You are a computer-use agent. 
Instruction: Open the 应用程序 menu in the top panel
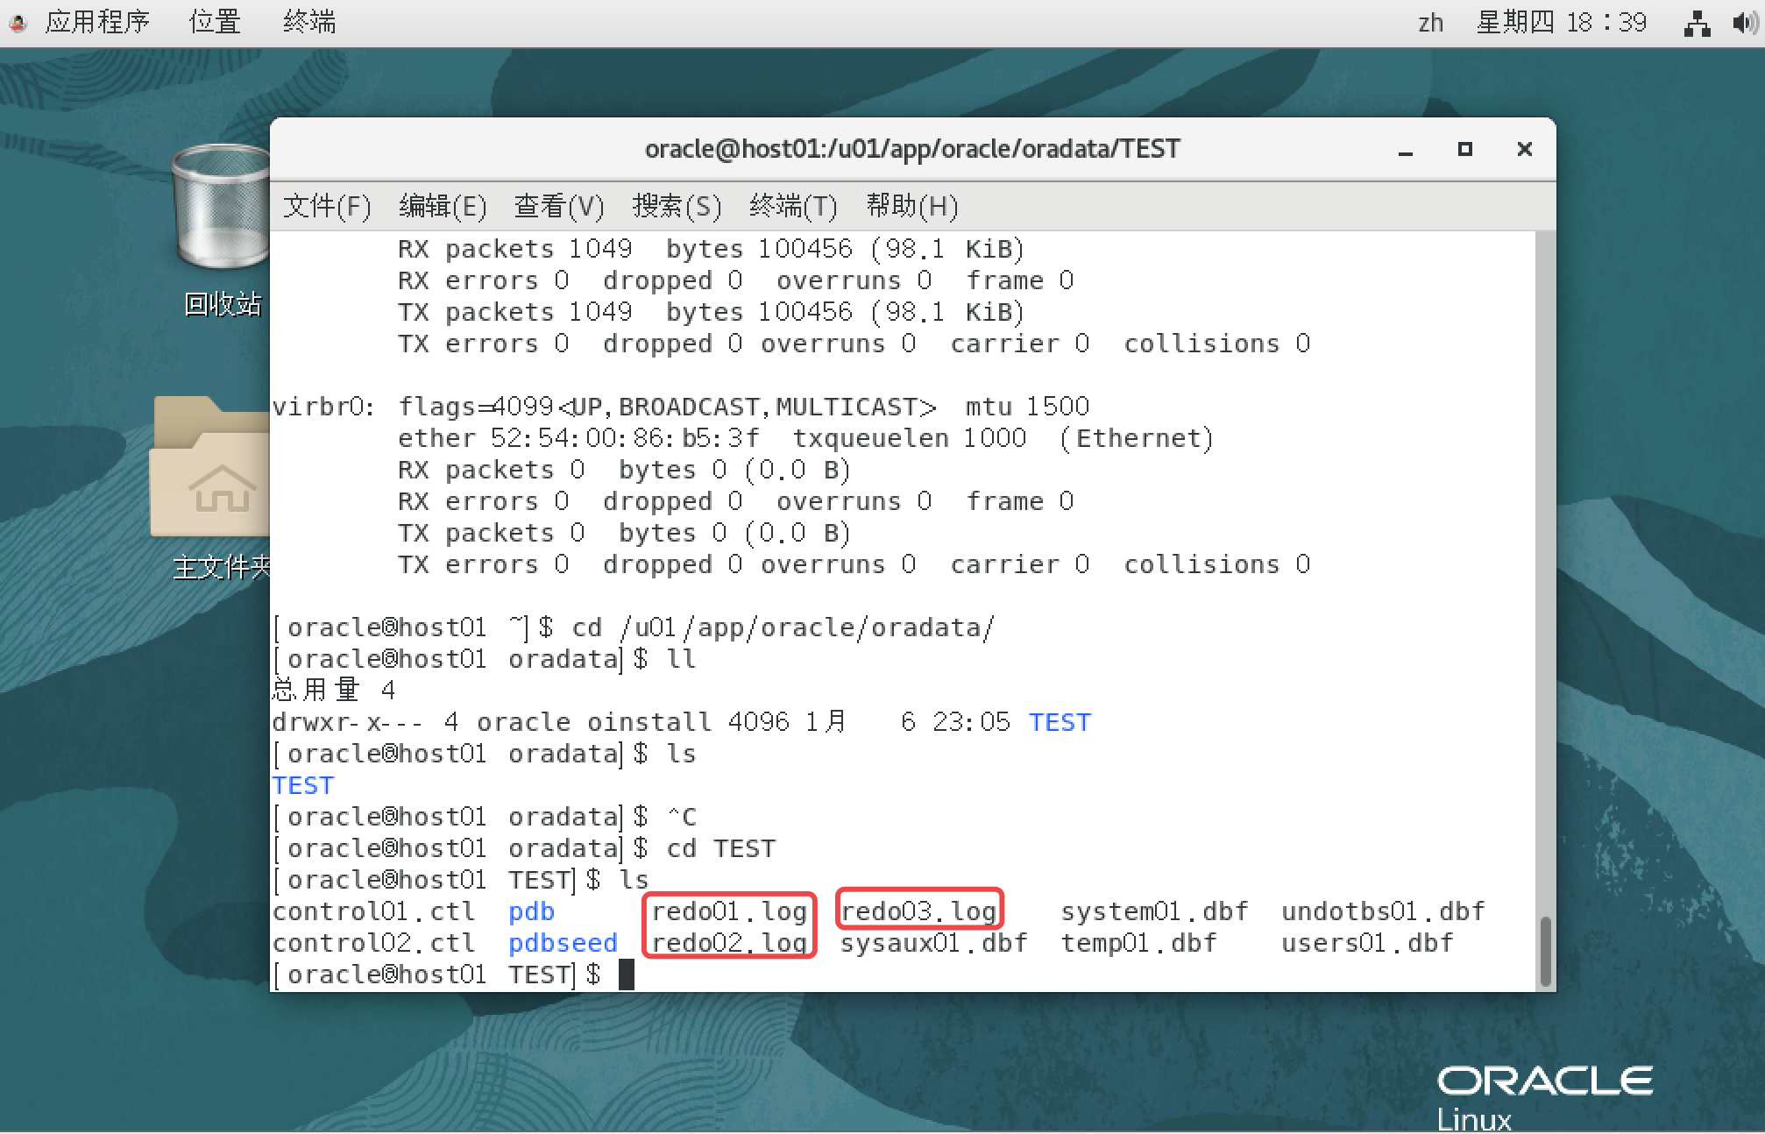pyautogui.click(x=98, y=22)
